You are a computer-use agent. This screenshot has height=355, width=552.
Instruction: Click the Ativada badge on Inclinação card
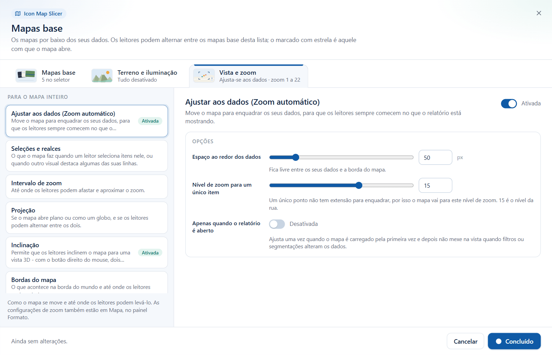pos(150,253)
